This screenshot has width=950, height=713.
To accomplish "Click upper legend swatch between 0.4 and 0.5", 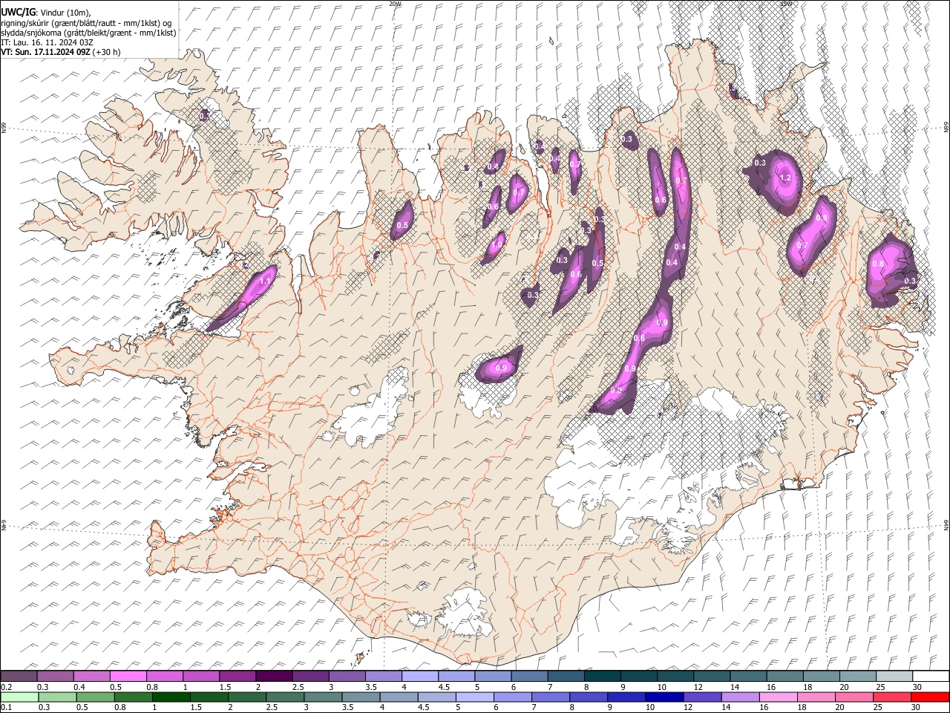I will coord(92,677).
